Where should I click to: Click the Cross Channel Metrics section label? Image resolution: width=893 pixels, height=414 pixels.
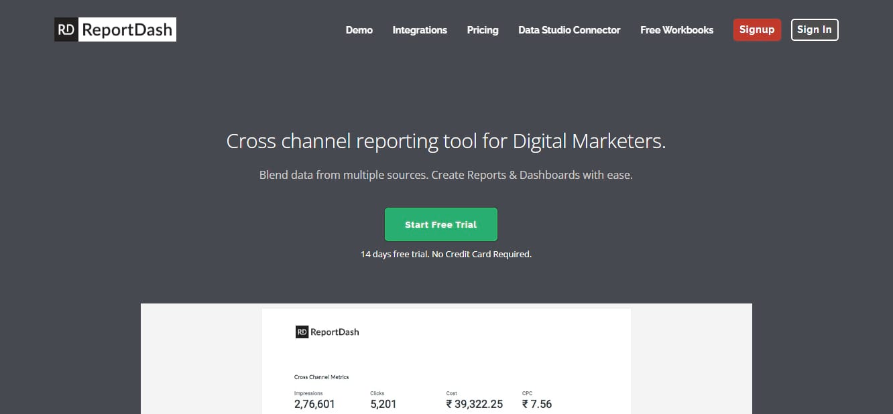(321, 376)
